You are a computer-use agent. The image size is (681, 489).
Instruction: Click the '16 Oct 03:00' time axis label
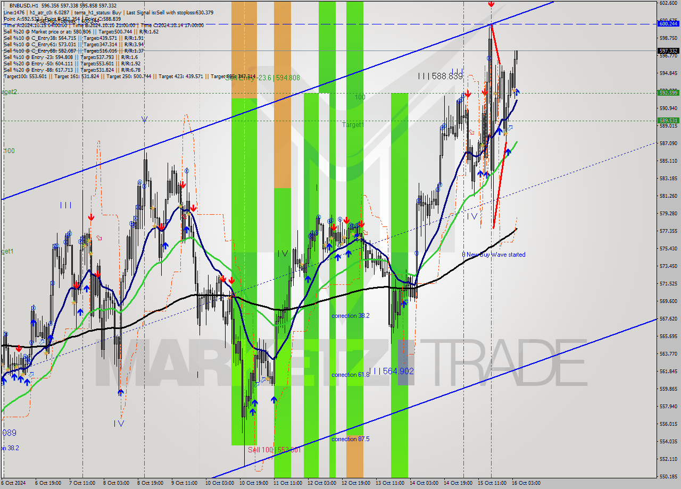point(527,483)
